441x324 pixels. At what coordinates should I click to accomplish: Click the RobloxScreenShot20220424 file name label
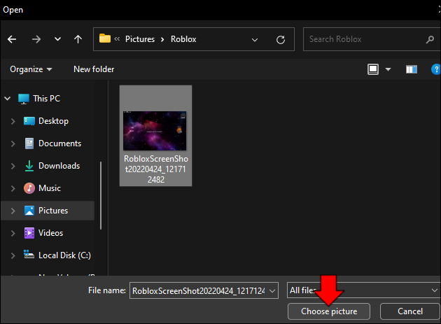(156, 169)
